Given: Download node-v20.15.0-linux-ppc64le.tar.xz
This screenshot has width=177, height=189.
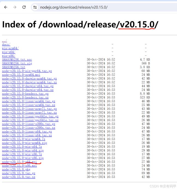Looking at the screenshot, I should [30, 120].
